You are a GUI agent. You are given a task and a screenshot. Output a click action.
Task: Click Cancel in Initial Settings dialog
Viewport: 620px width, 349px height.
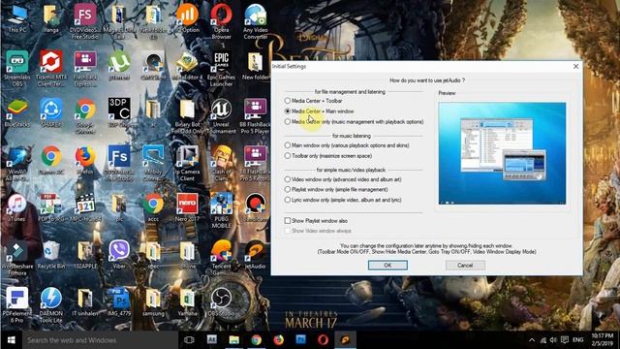[465, 265]
